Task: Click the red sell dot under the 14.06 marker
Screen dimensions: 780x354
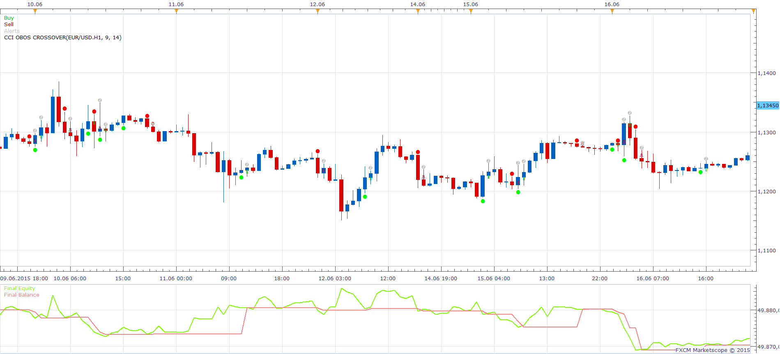Action: pyautogui.click(x=418, y=152)
